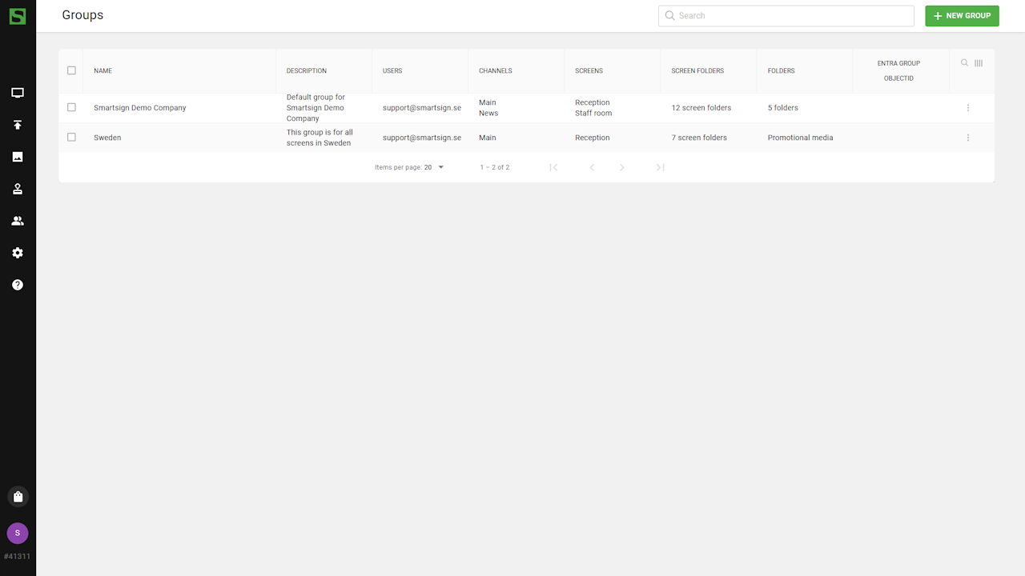
Task: Check the Smartsign Demo Company row checkbox
Action: [x=71, y=107]
